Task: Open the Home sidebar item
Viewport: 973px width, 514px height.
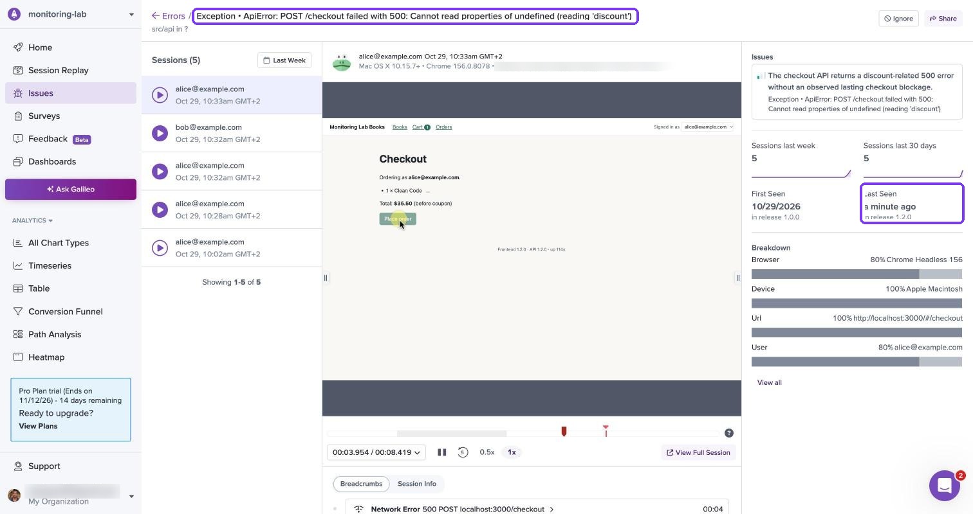Action: click(71, 48)
